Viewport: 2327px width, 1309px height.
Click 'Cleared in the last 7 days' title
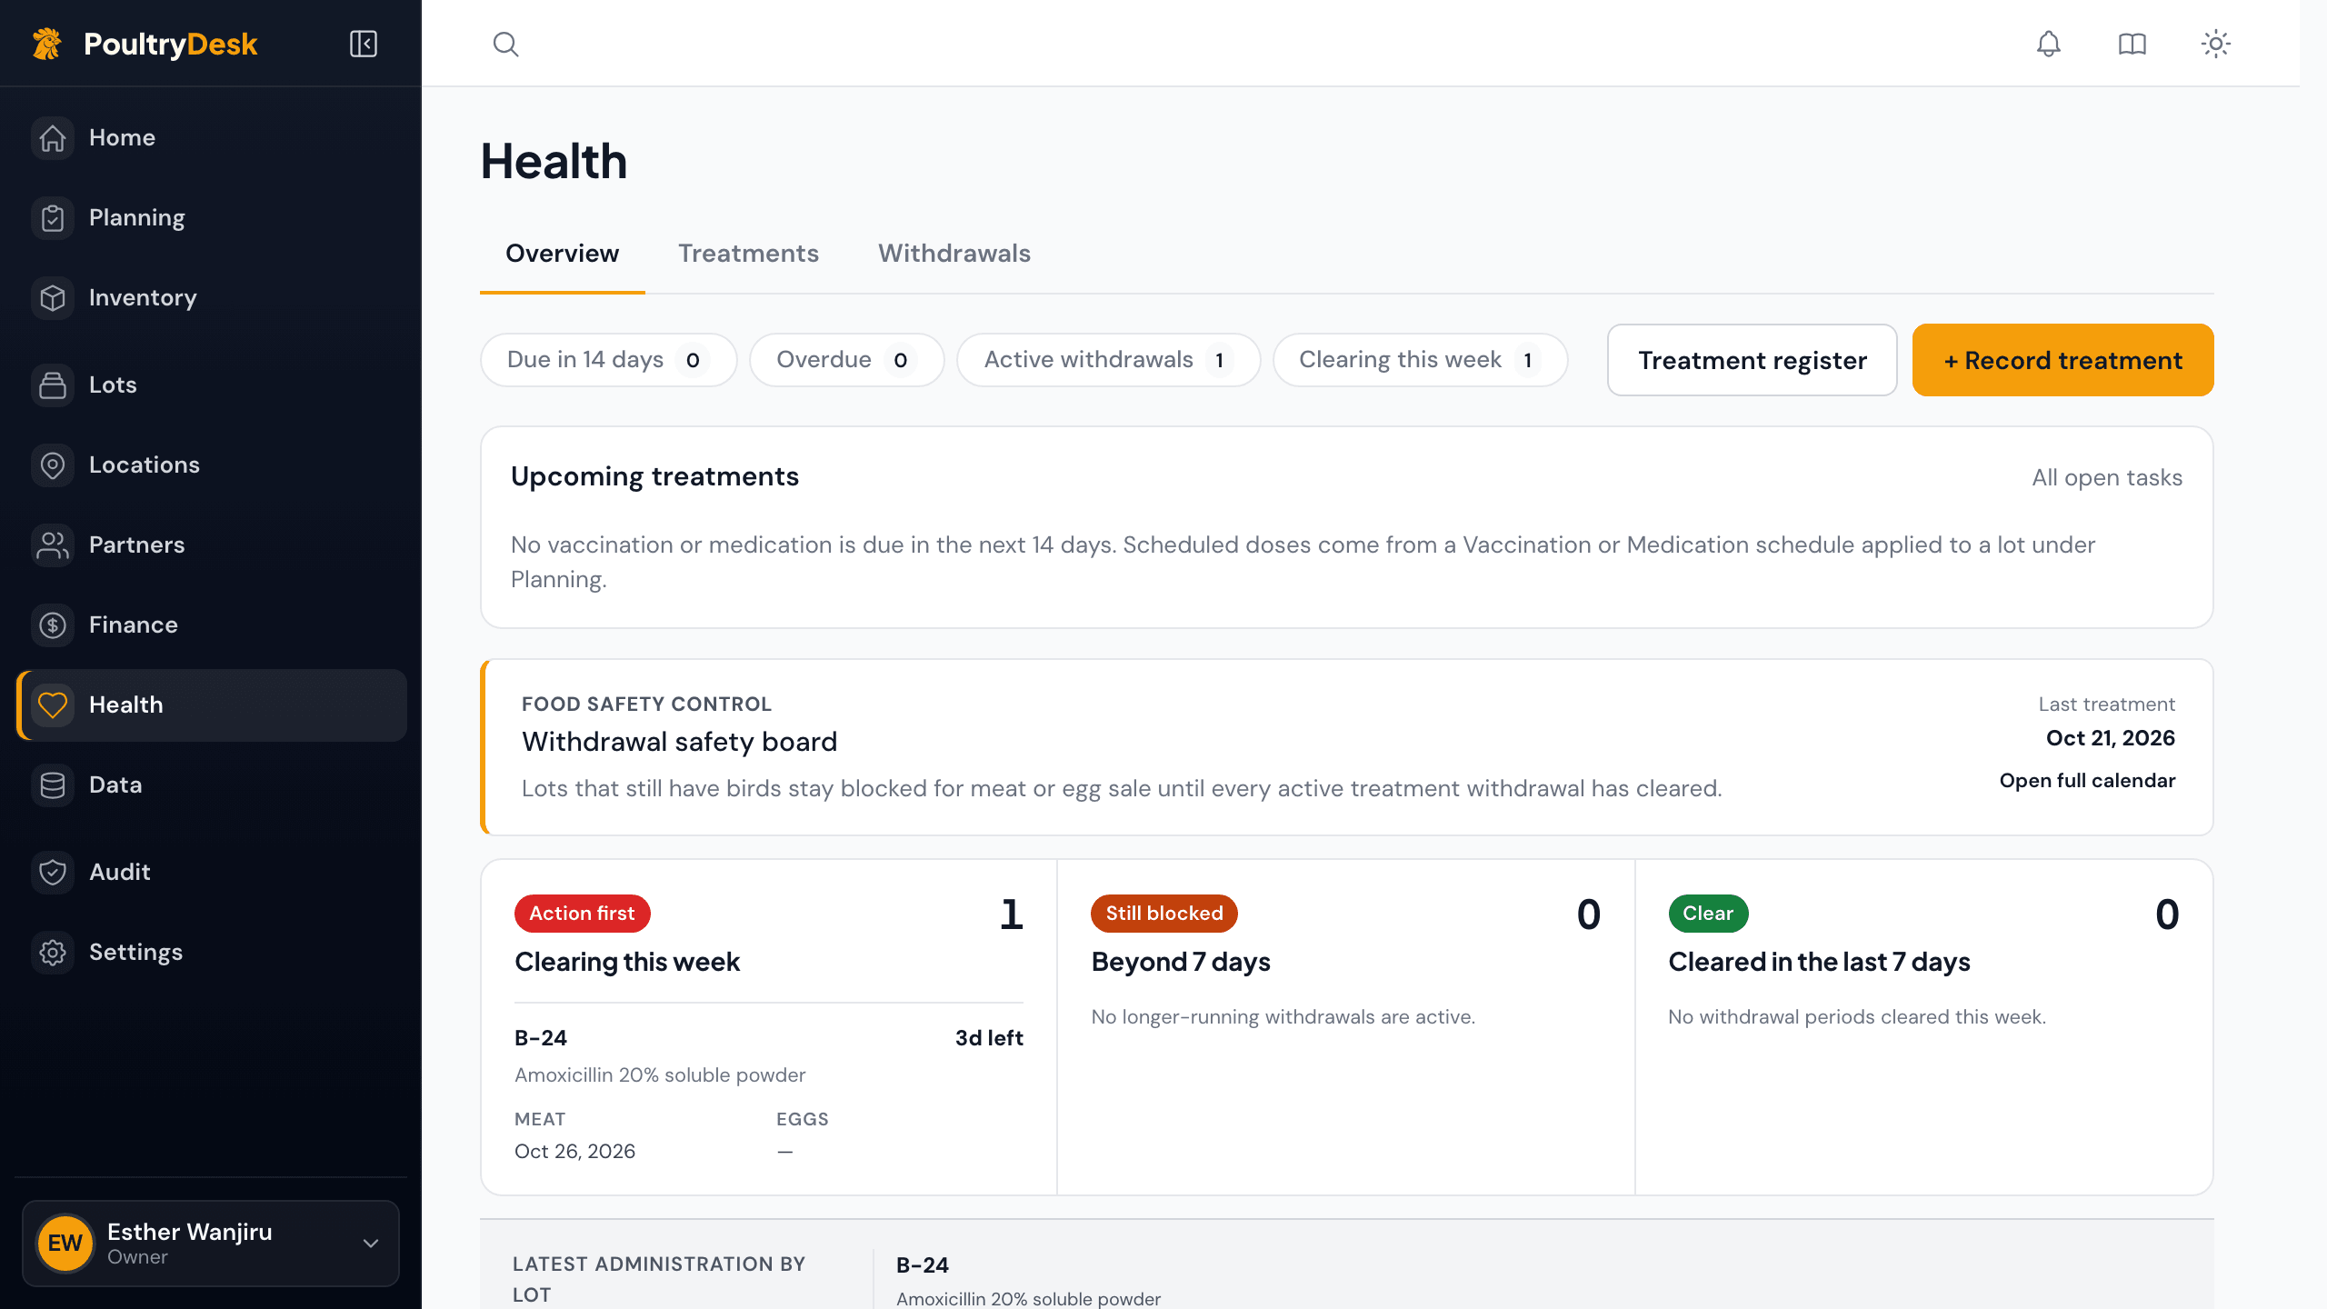click(x=1819, y=962)
